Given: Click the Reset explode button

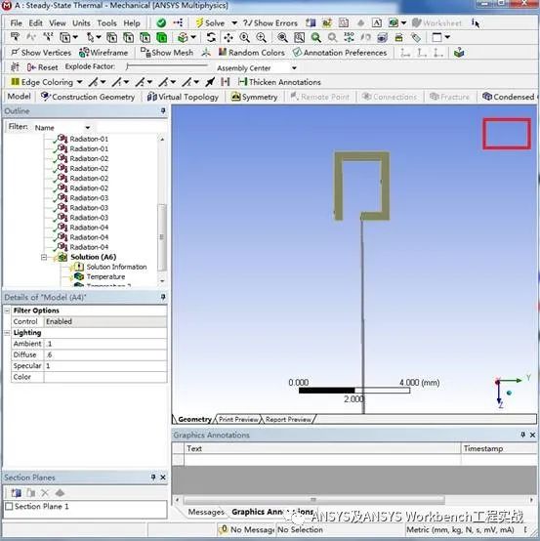Looking at the screenshot, I should pos(42,67).
